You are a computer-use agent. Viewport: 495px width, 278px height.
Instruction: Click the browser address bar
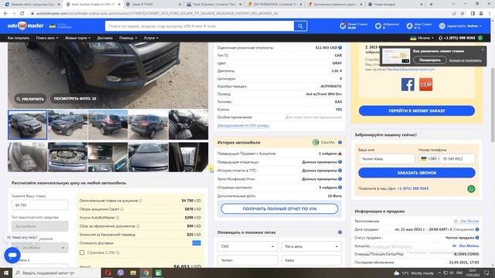click(240, 14)
